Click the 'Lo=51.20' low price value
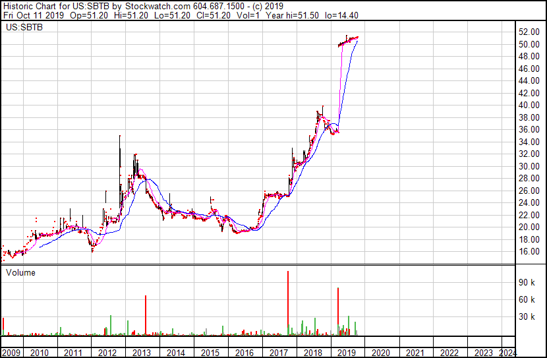 pos(172,15)
